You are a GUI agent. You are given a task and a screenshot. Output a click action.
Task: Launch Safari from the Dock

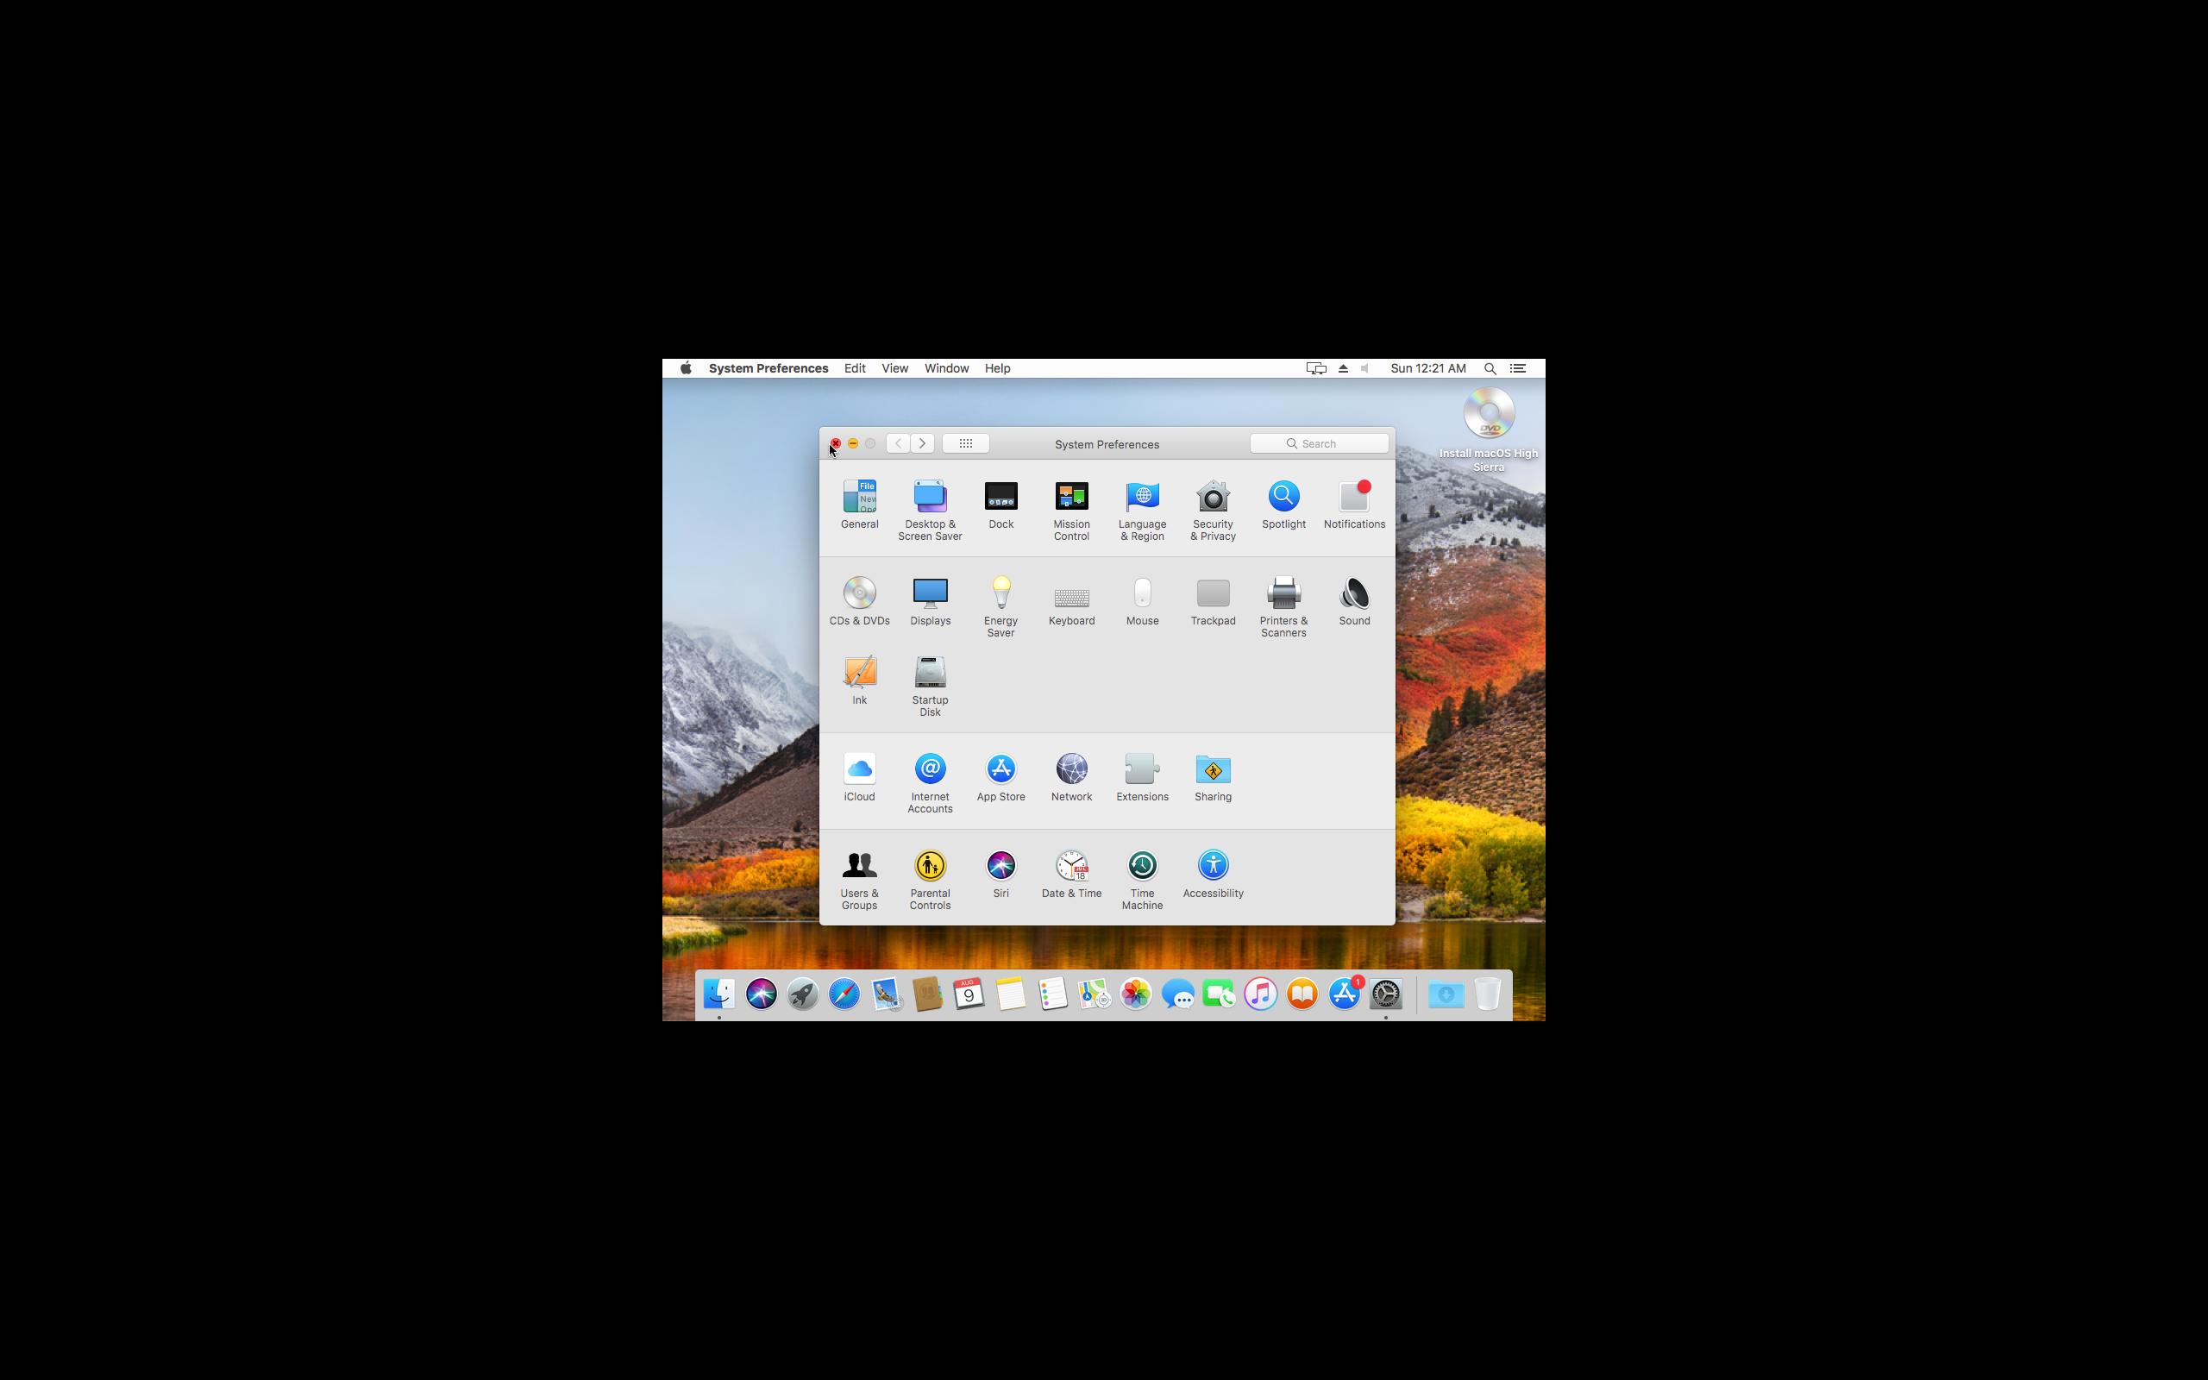(x=844, y=994)
